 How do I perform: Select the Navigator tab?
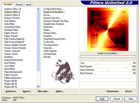[x=8, y=4]
